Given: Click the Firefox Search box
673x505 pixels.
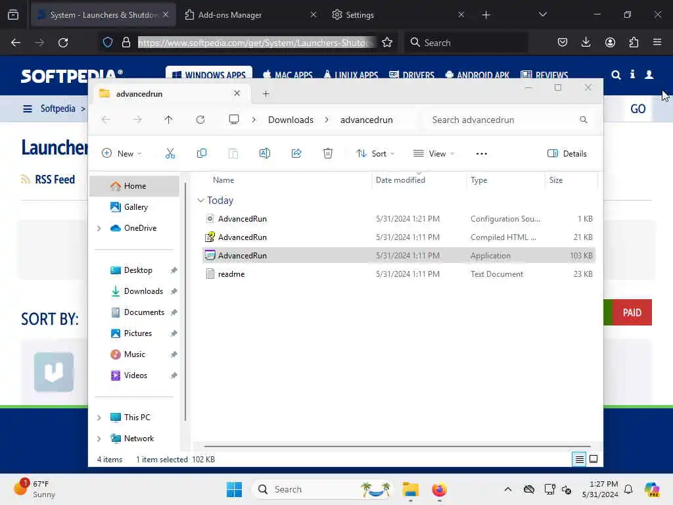Looking at the screenshot, I should click(x=466, y=43).
